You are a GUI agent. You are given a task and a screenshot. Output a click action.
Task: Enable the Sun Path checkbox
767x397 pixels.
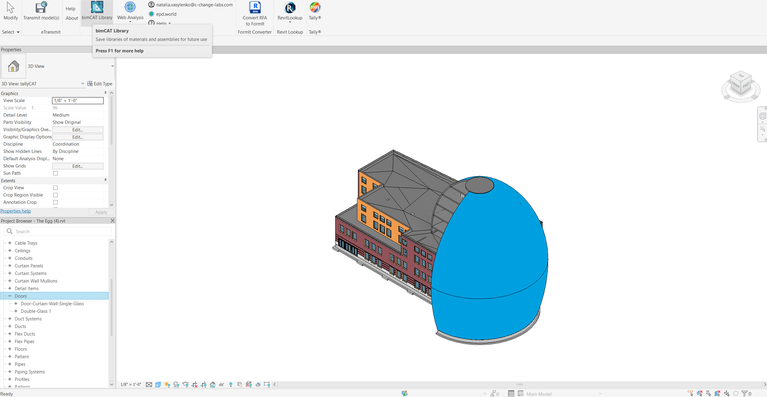55,173
